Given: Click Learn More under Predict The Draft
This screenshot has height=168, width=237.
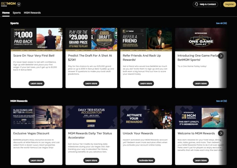Looking at the screenshot, I should pyautogui.click(x=91, y=83).
